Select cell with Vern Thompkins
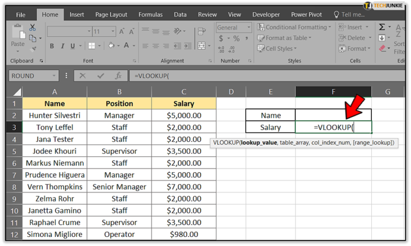Screen dimensions: 411x246 pos(55,187)
